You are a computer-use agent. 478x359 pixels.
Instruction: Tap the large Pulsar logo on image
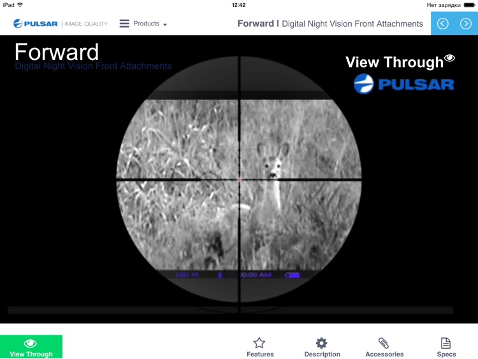point(404,84)
